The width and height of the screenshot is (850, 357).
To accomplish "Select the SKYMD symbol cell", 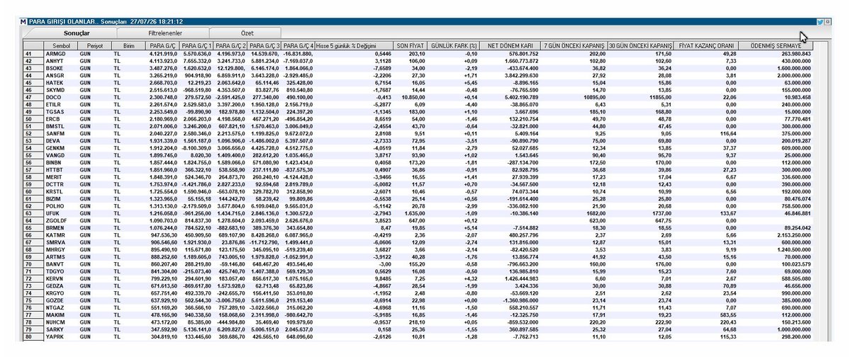I will coord(61,89).
